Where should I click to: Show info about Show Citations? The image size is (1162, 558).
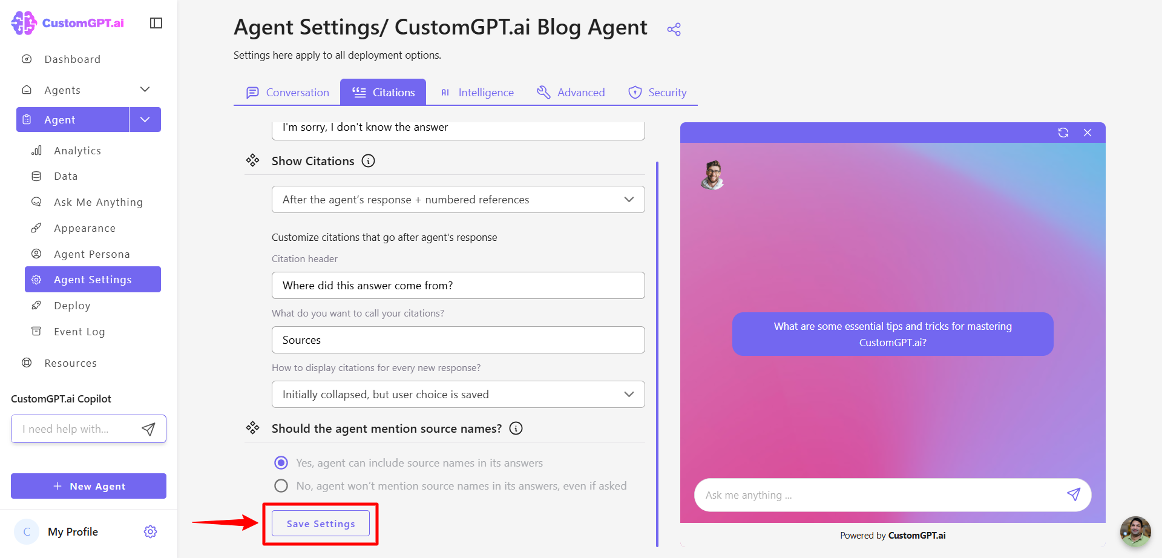tap(368, 161)
